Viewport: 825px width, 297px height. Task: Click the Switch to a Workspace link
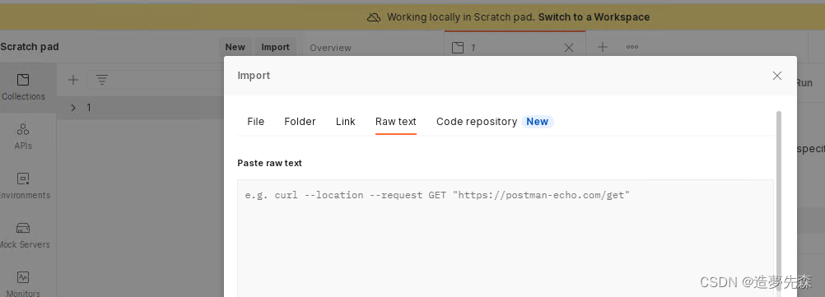pyautogui.click(x=594, y=16)
